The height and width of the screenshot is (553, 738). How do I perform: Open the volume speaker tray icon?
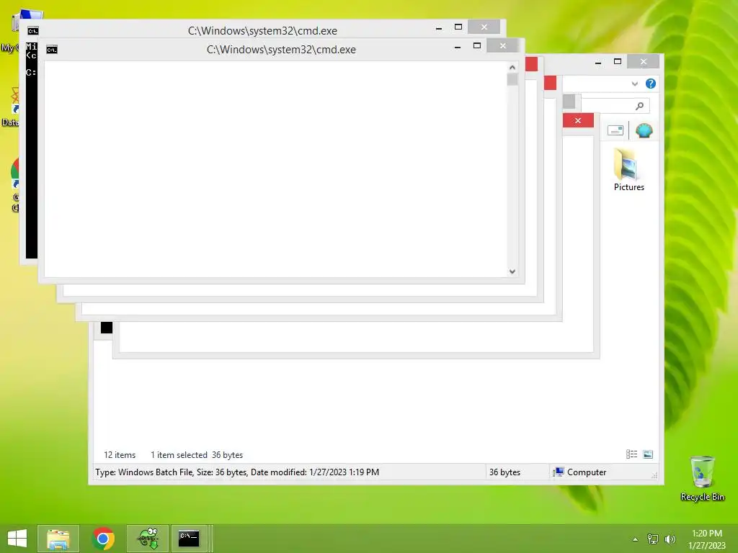click(670, 539)
